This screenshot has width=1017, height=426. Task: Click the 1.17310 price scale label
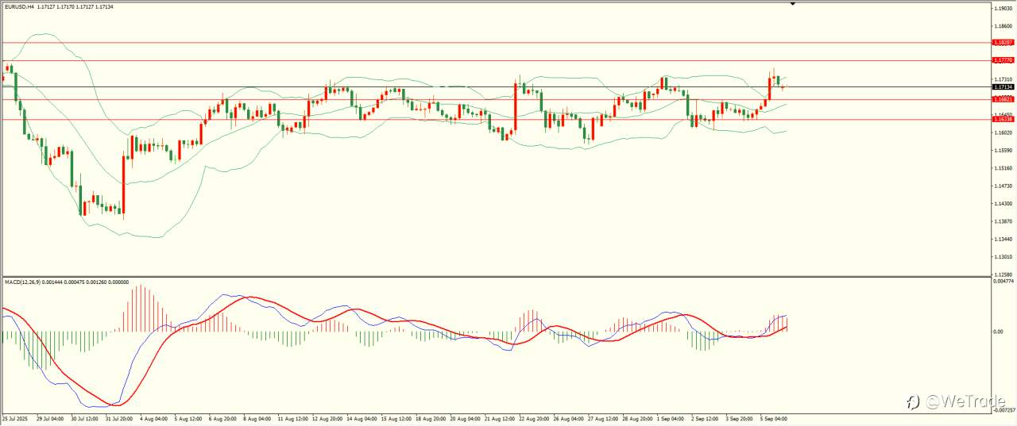click(1003, 79)
